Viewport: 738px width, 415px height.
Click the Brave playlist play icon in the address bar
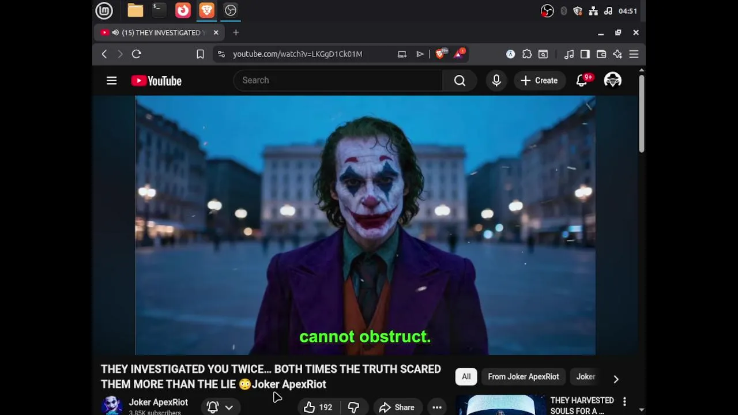(x=420, y=54)
